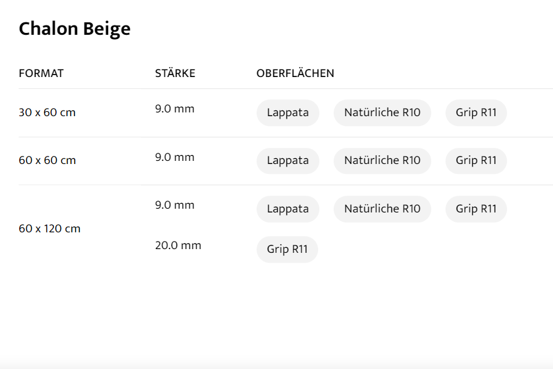553x369 pixels.
Task: Select Lappata surface in 60 x 60 cm row
Action: pos(288,160)
